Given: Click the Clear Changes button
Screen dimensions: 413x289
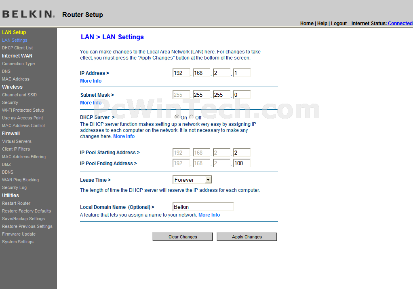Looking at the screenshot, I should point(183,237).
